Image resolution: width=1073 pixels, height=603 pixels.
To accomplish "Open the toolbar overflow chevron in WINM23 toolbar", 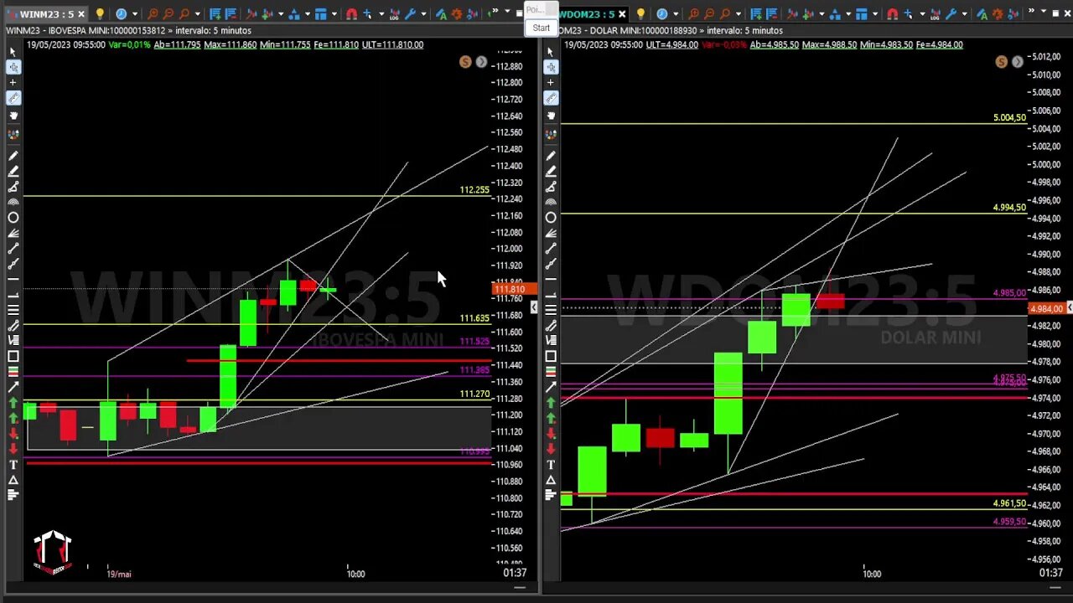I will tap(495, 10).
